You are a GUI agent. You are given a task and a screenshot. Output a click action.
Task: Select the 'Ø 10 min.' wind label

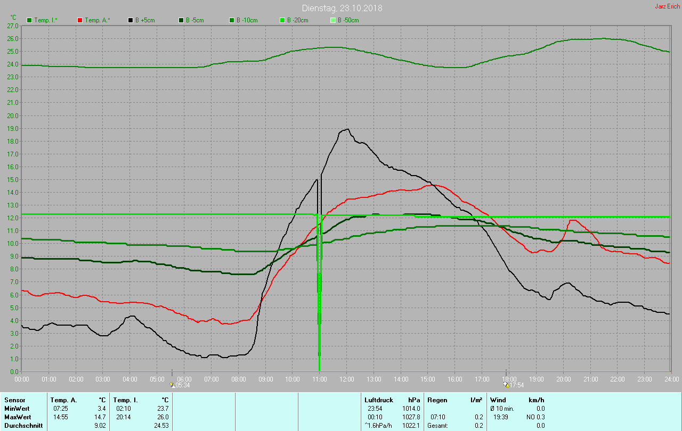tap(502, 409)
